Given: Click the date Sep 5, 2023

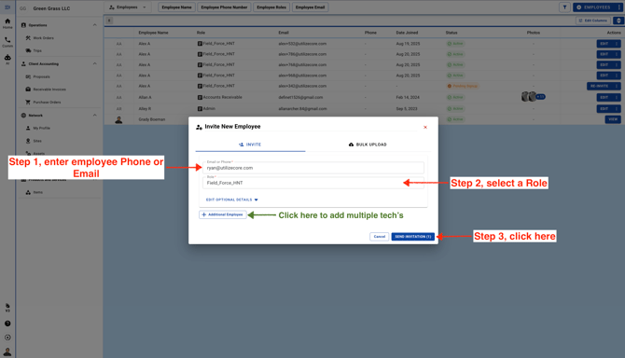Looking at the screenshot, I should [x=407, y=109].
